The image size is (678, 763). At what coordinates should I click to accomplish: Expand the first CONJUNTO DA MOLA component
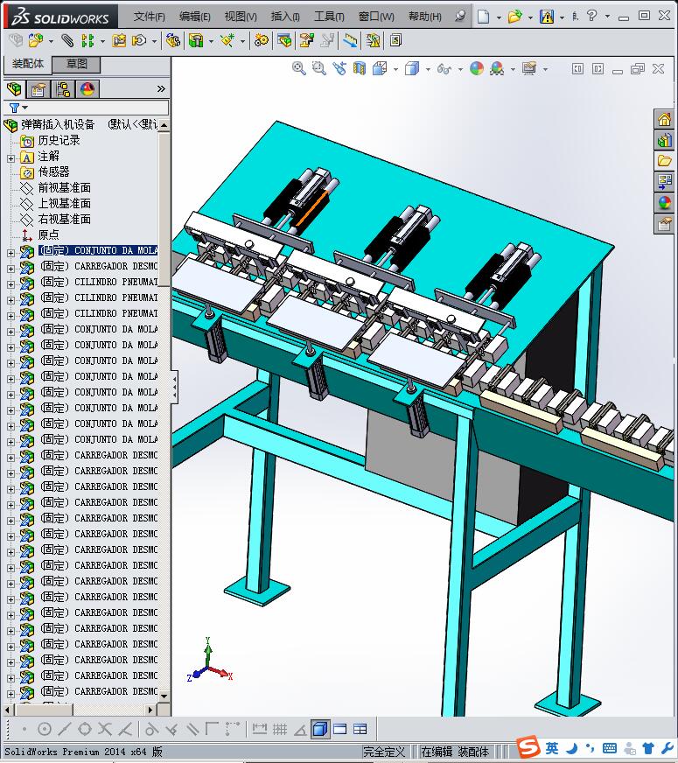(x=10, y=253)
